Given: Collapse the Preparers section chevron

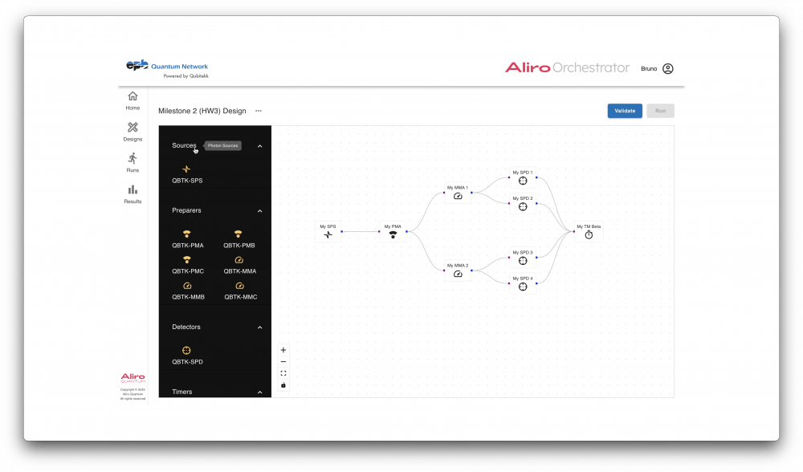Looking at the screenshot, I should point(259,211).
